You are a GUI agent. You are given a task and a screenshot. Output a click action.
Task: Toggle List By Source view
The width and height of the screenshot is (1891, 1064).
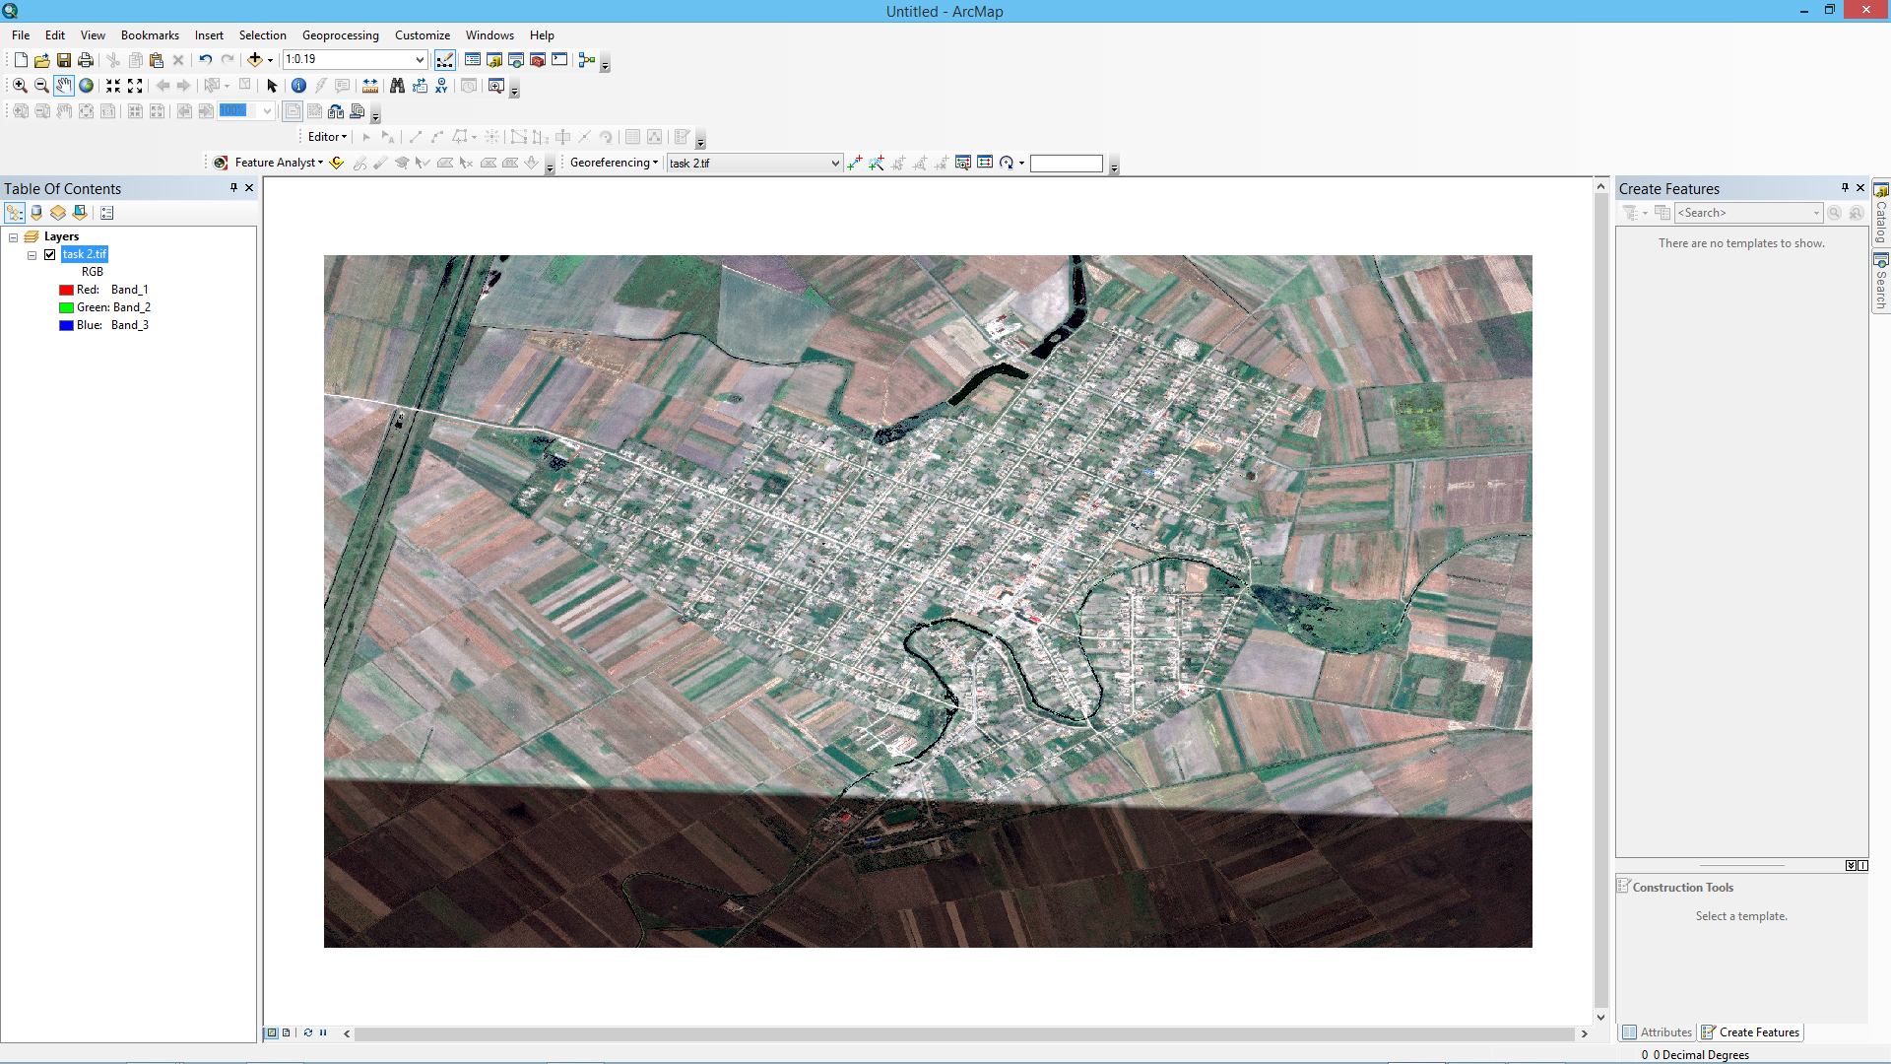pyautogui.click(x=36, y=213)
